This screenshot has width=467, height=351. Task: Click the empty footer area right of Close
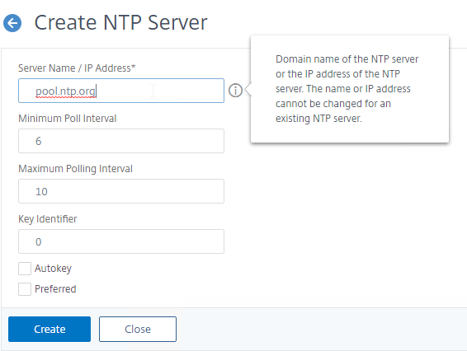(x=322, y=330)
